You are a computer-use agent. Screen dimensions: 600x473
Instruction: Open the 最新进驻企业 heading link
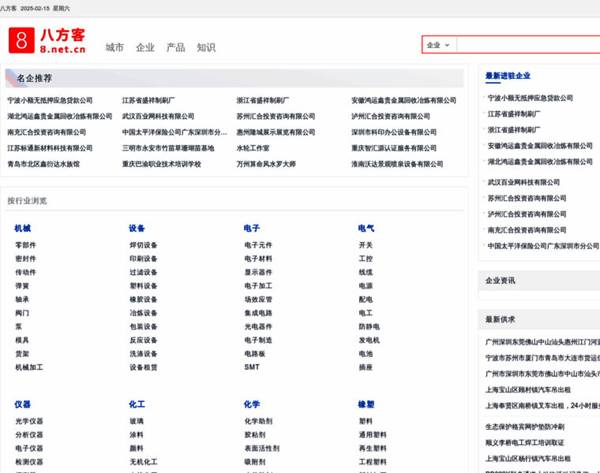pos(508,76)
